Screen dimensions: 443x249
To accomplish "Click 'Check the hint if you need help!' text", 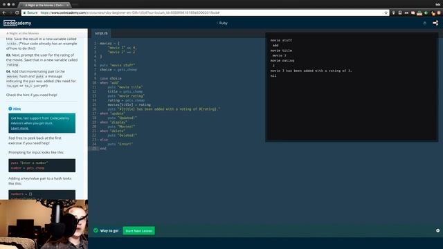I will click(32, 95).
